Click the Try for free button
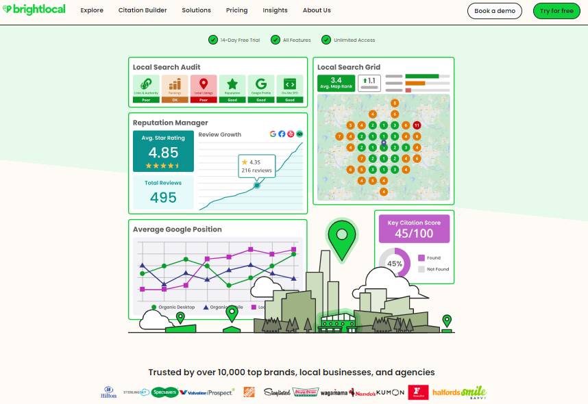The width and height of the screenshot is (588, 404). pyautogui.click(x=556, y=11)
